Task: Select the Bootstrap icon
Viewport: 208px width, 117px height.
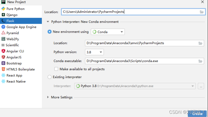Action: (3, 63)
